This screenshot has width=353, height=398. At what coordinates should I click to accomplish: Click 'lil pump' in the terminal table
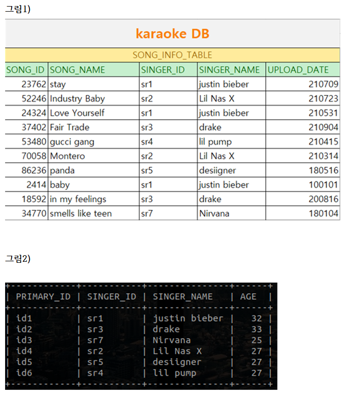coord(174,373)
